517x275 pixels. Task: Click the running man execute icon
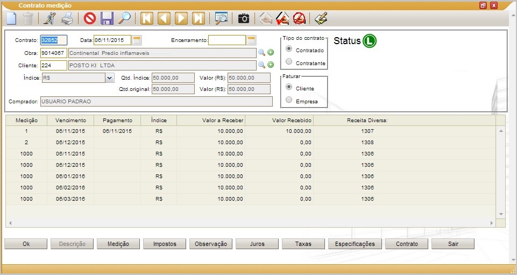(x=49, y=18)
